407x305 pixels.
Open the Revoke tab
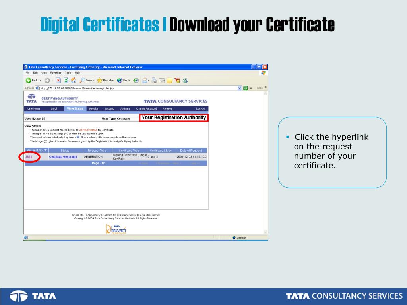[x=94, y=109]
